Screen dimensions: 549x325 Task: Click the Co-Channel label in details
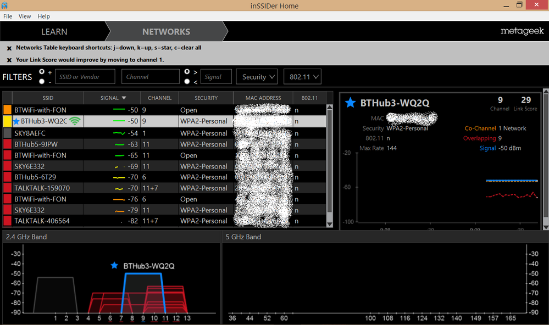tap(480, 128)
